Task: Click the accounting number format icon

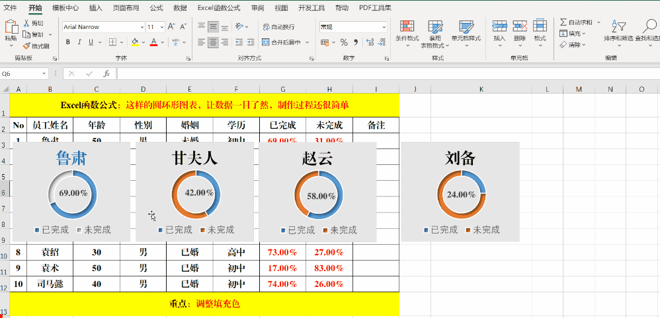Action: coord(325,42)
